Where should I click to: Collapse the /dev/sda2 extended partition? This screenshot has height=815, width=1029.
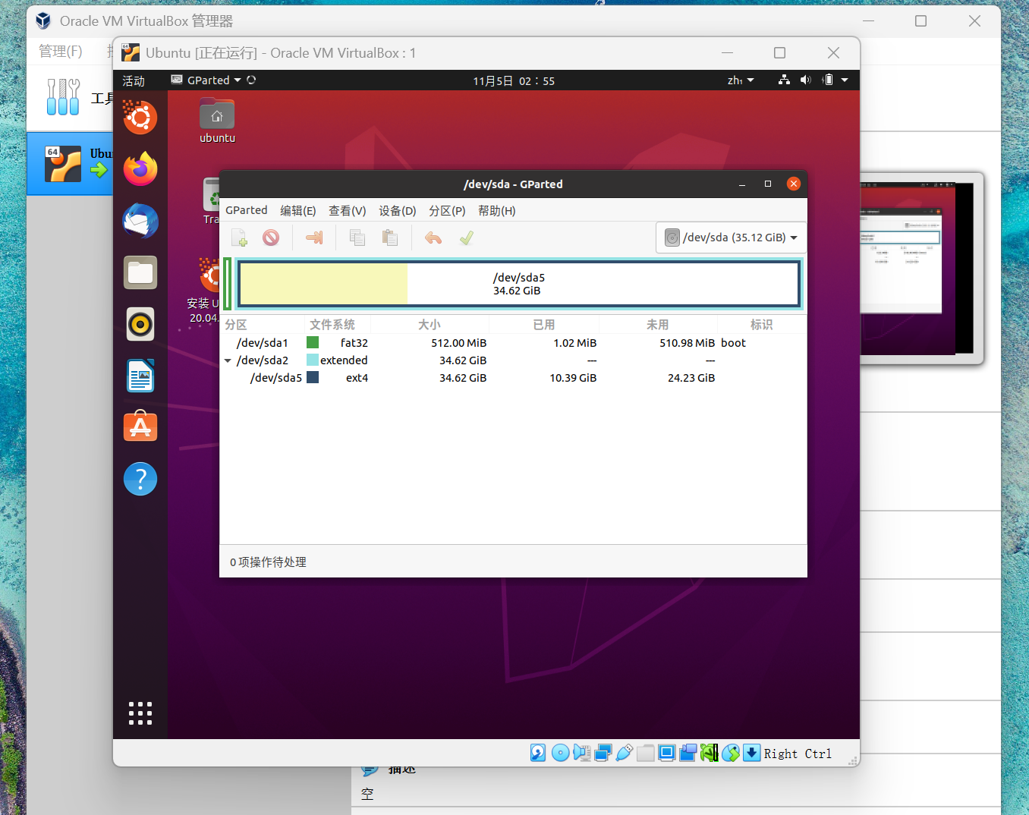pos(228,360)
